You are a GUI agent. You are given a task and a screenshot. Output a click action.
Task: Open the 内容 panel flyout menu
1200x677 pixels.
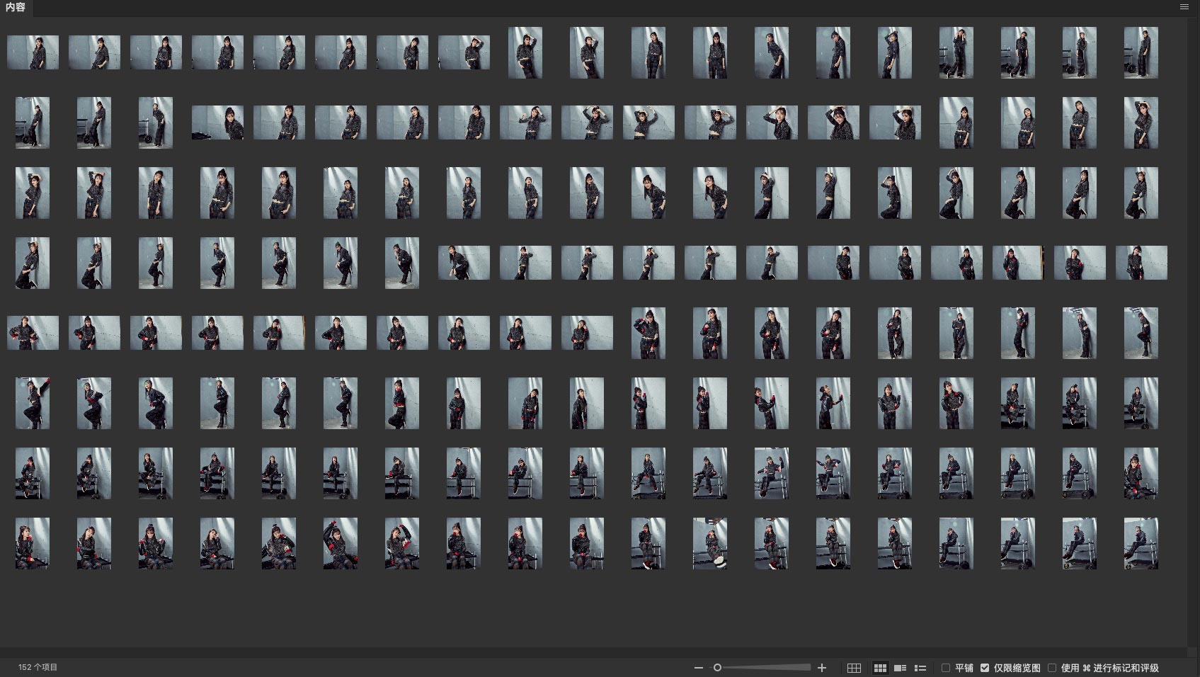click(1184, 7)
